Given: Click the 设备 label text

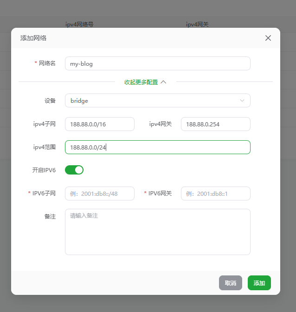Looking at the screenshot, I should tap(50, 100).
